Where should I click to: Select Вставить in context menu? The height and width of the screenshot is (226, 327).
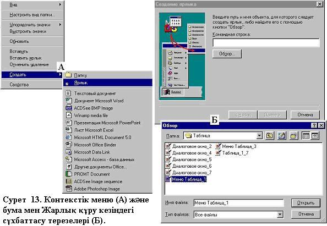(32, 51)
